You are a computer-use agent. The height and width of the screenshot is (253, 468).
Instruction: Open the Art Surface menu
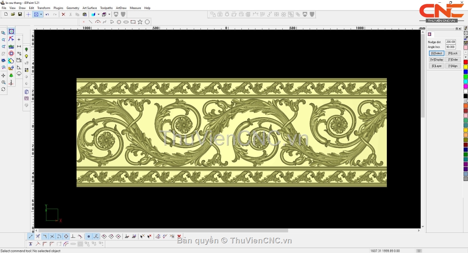coord(89,8)
